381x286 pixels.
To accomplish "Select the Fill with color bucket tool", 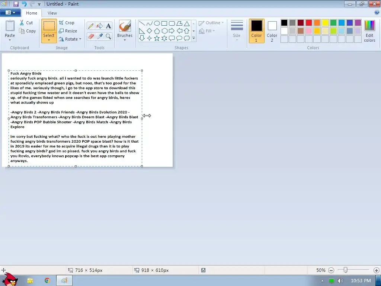I will point(100,26).
